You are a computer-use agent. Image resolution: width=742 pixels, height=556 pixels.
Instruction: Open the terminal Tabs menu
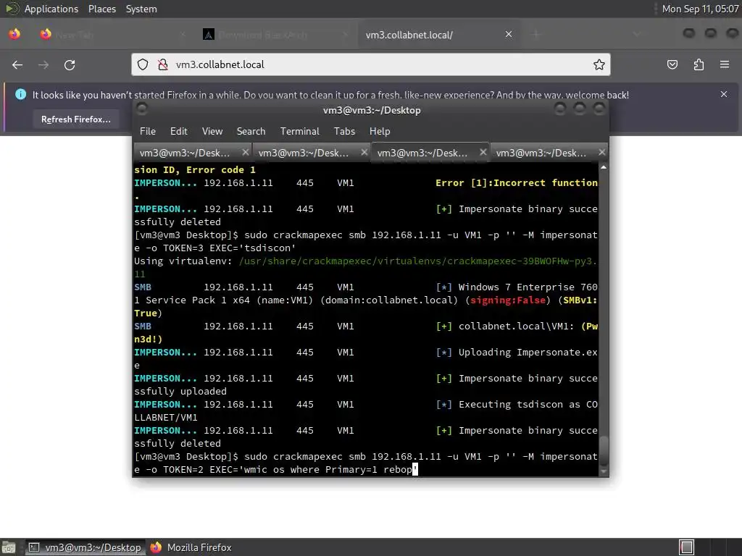tap(344, 132)
